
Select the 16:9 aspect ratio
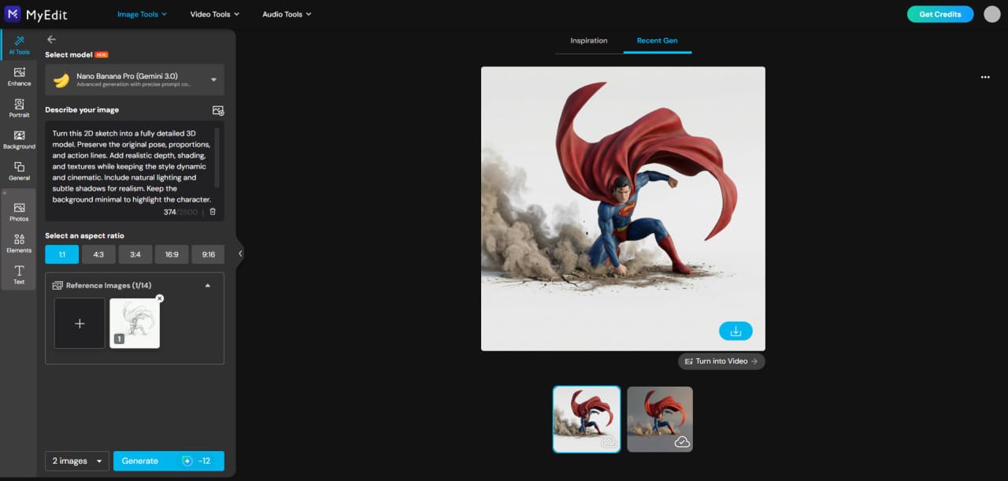click(171, 253)
